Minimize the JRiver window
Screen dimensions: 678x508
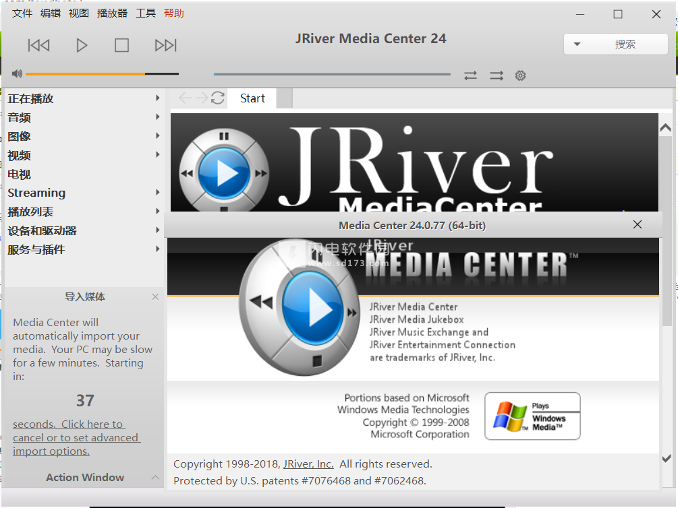coord(580,14)
